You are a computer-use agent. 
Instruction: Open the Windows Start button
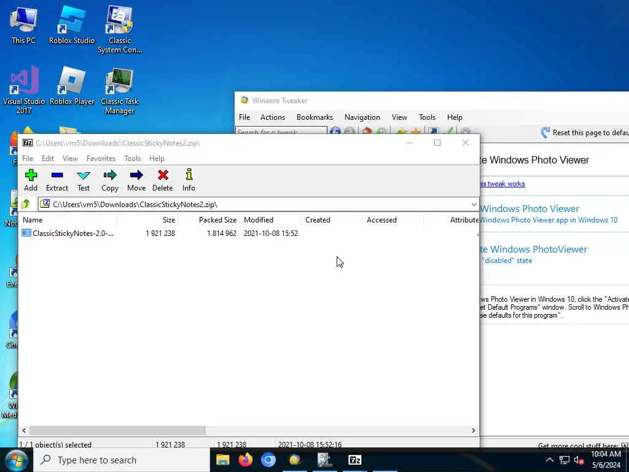pos(15,460)
